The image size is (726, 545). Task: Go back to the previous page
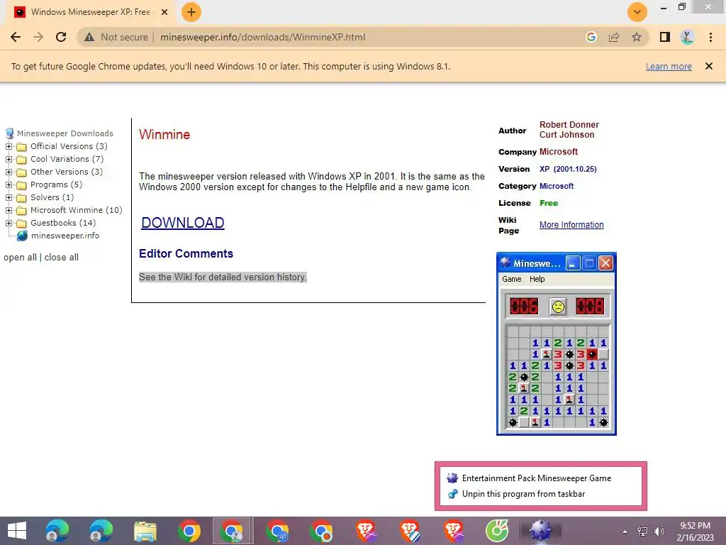coord(16,37)
